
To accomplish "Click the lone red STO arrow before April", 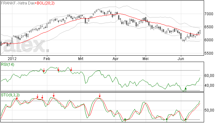I will point(100,95).
